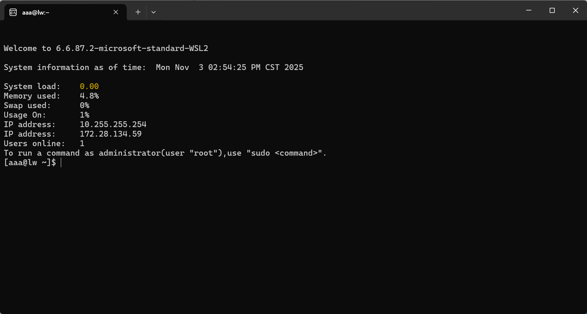587x314 pixels.
Task: Click the IP address 10.255.255.254
Action: (113, 125)
